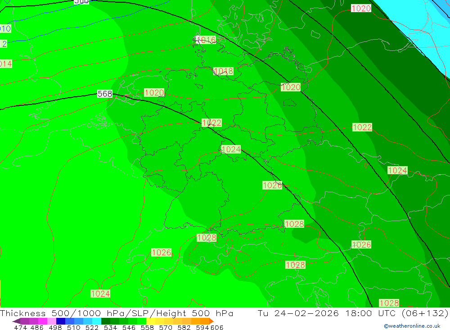This screenshot has width=450, height=330.
Task: Click the magenta legend swatch right of 486
Action: (x=42, y=321)
